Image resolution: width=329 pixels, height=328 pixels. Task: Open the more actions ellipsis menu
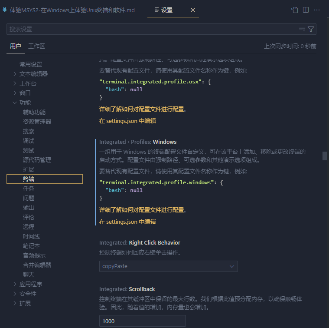pyautogui.click(x=317, y=10)
